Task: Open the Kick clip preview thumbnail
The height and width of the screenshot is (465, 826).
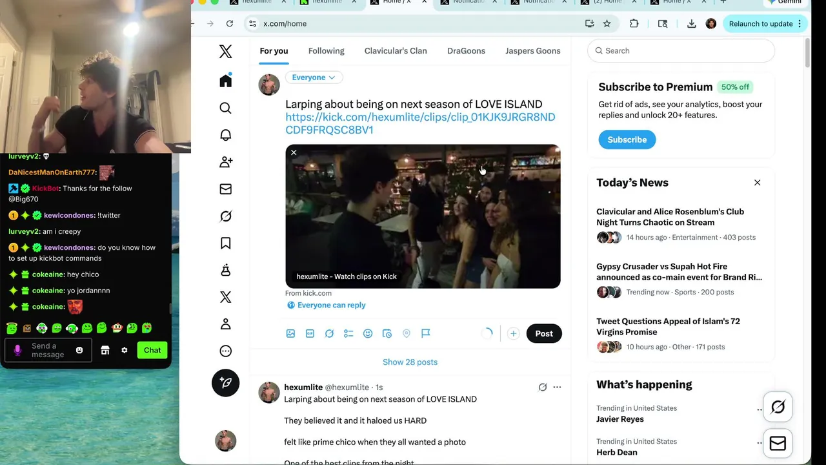Action: click(423, 216)
